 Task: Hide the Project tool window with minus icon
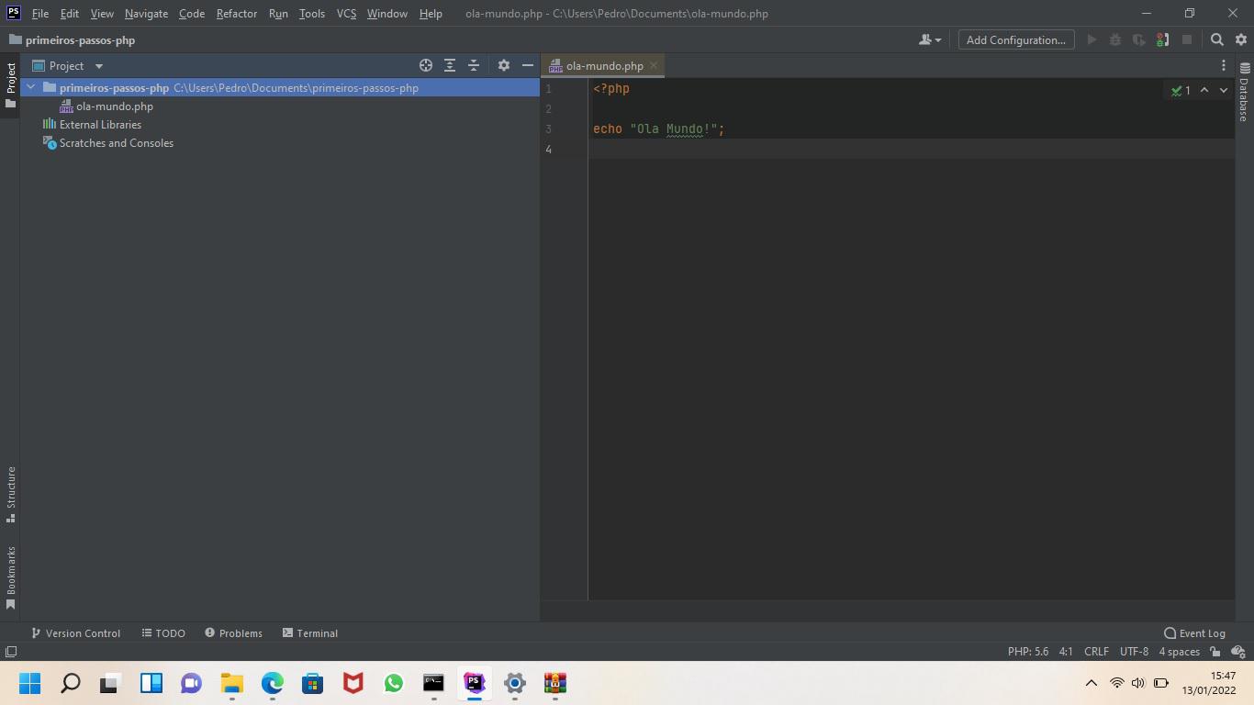pyautogui.click(x=528, y=65)
